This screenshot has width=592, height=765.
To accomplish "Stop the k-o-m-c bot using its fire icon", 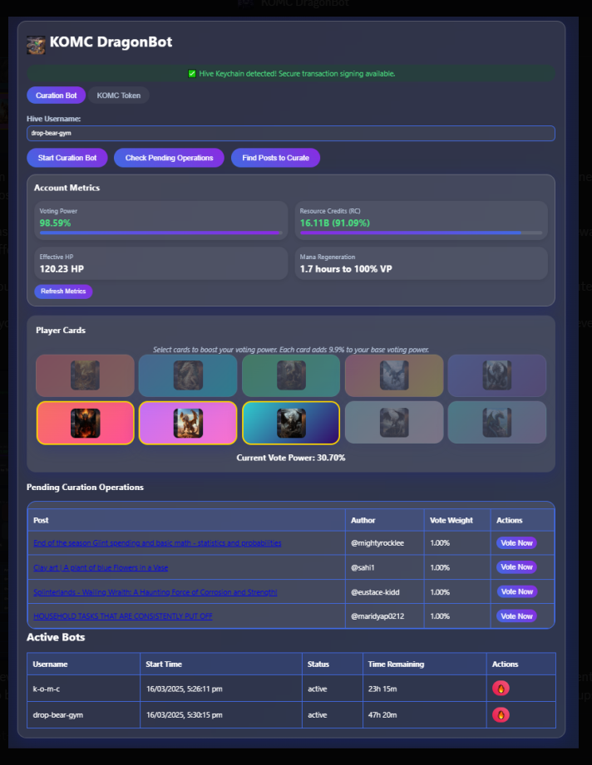I will tap(501, 689).
